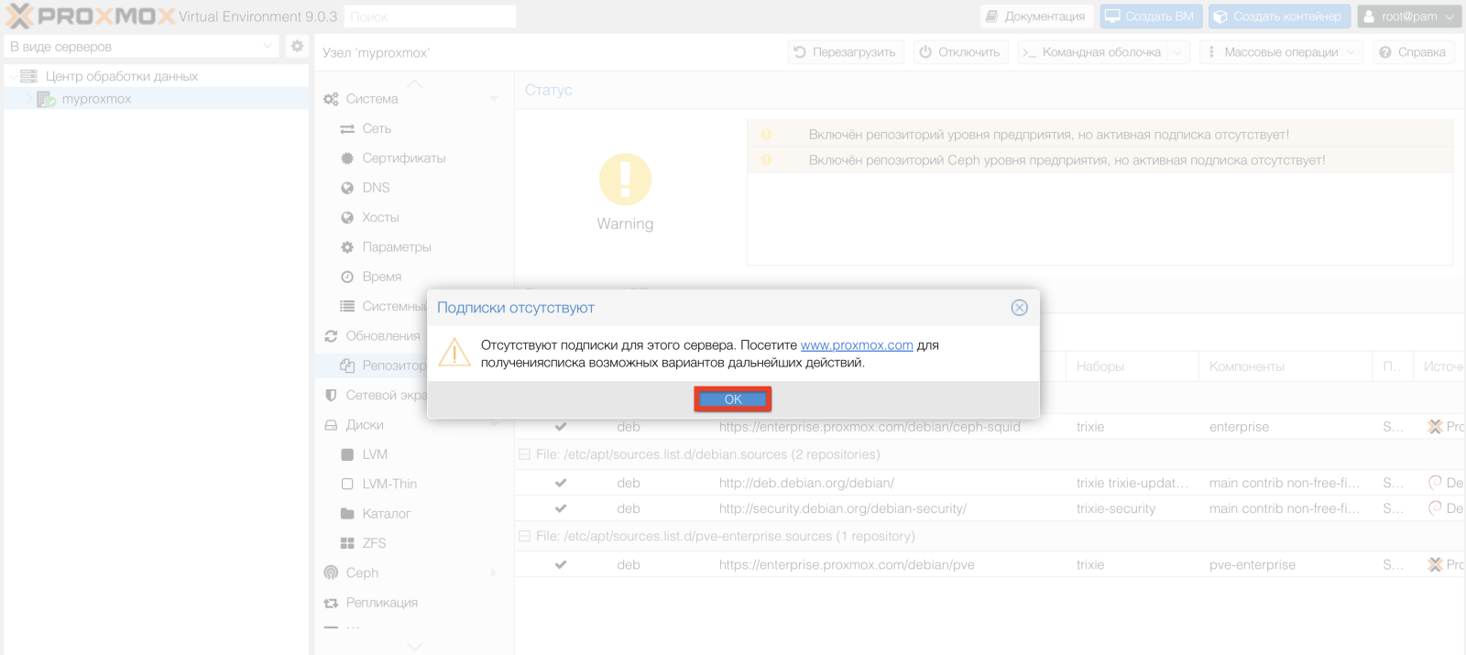The height and width of the screenshot is (655, 1466).
Task: Click the Репликация icon in the menu
Action: 331,603
